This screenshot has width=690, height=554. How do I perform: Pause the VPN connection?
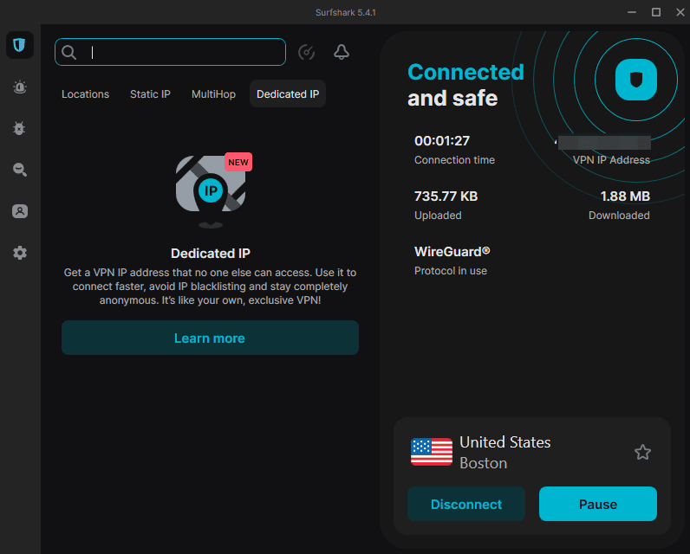597,504
